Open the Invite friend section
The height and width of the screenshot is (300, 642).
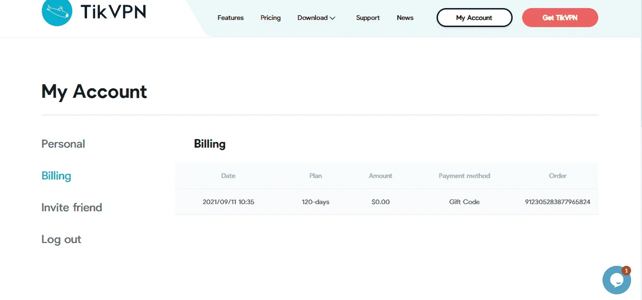[72, 207]
